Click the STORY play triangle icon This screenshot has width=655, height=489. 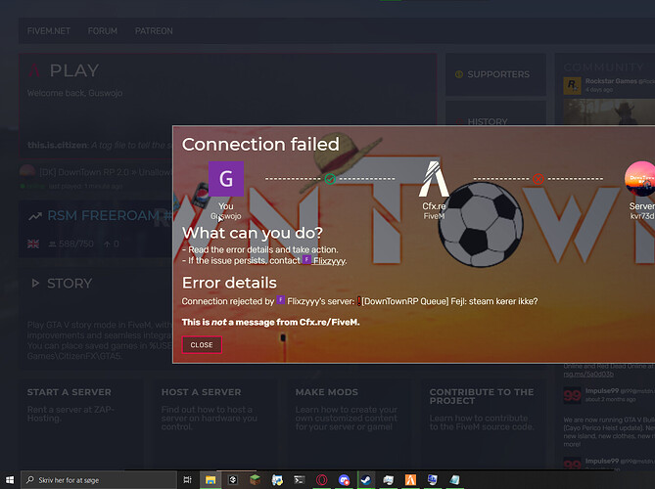pyautogui.click(x=35, y=284)
